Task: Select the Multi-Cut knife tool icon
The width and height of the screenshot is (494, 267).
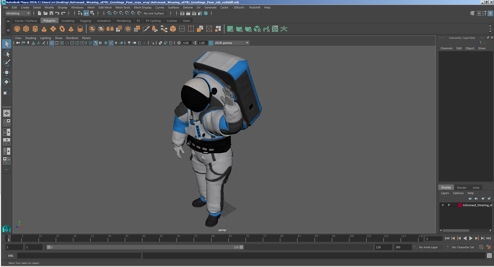Action: [146, 29]
